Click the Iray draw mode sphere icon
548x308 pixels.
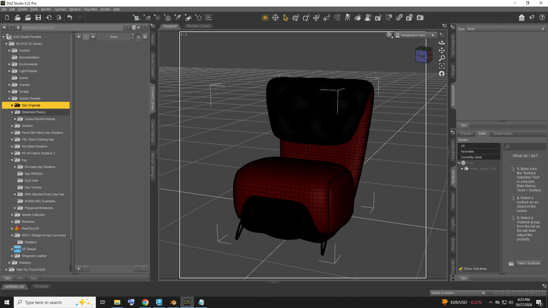point(389,35)
